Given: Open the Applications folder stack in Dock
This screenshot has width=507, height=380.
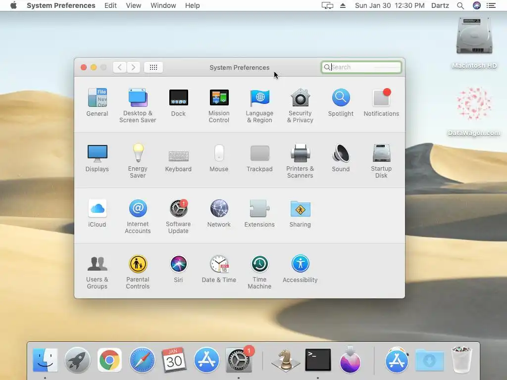Looking at the screenshot, I should pyautogui.click(x=397, y=360).
